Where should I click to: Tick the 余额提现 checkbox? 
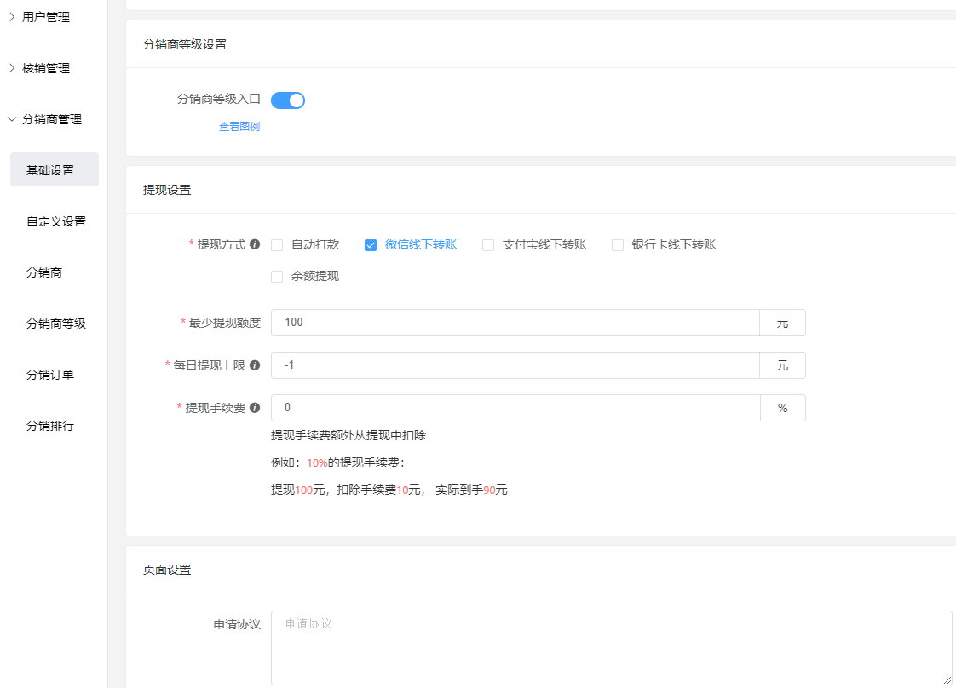tap(277, 277)
